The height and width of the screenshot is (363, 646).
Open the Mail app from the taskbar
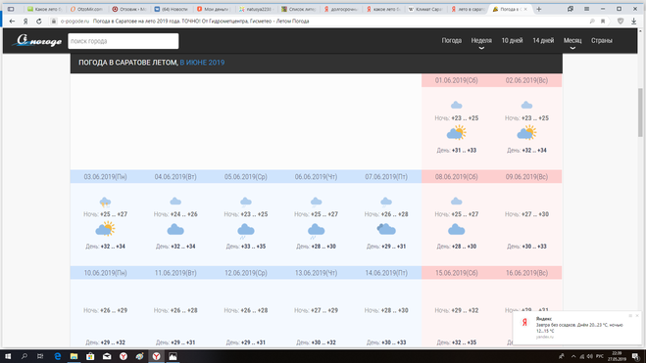tap(107, 356)
